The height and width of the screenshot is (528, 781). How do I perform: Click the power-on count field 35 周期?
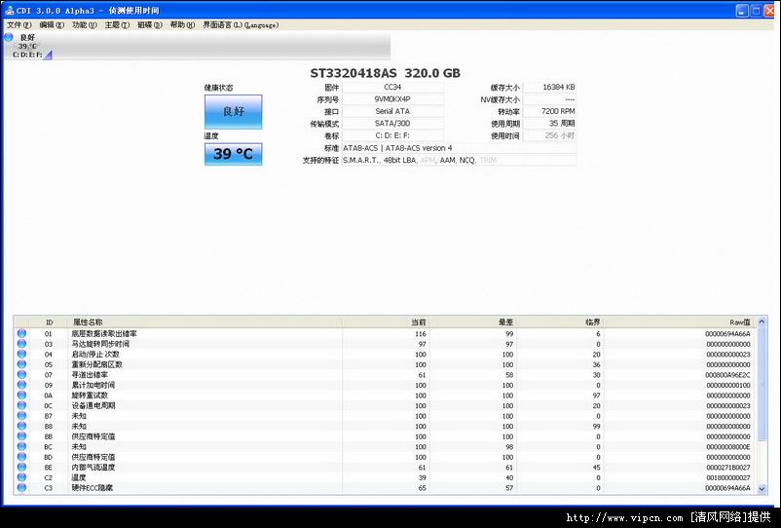click(550, 123)
